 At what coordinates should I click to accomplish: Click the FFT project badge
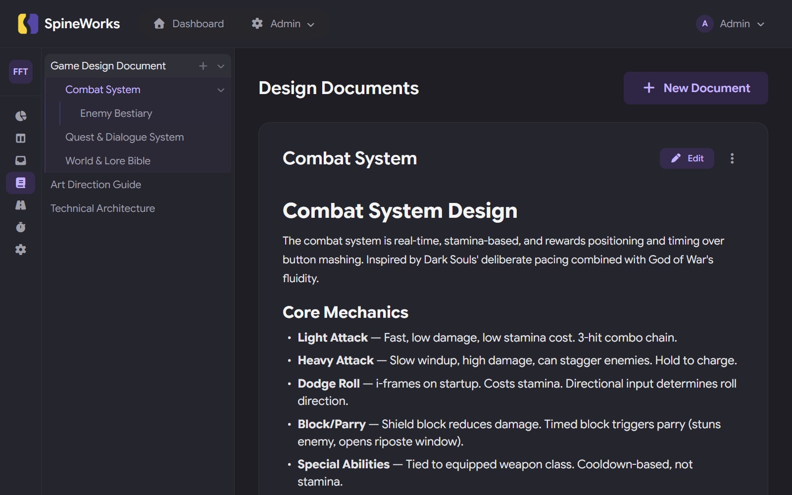pos(20,72)
